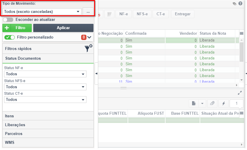Open the Status CT-e dropdown
Image resolution: width=247 pixels, height=150 pixels.
click(45, 100)
